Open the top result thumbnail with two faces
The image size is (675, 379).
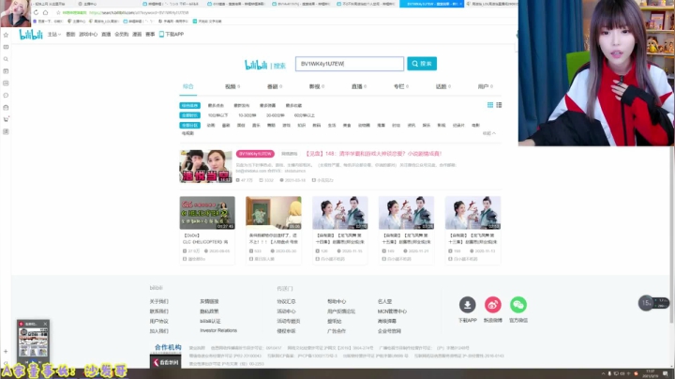click(x=205, y=166)
